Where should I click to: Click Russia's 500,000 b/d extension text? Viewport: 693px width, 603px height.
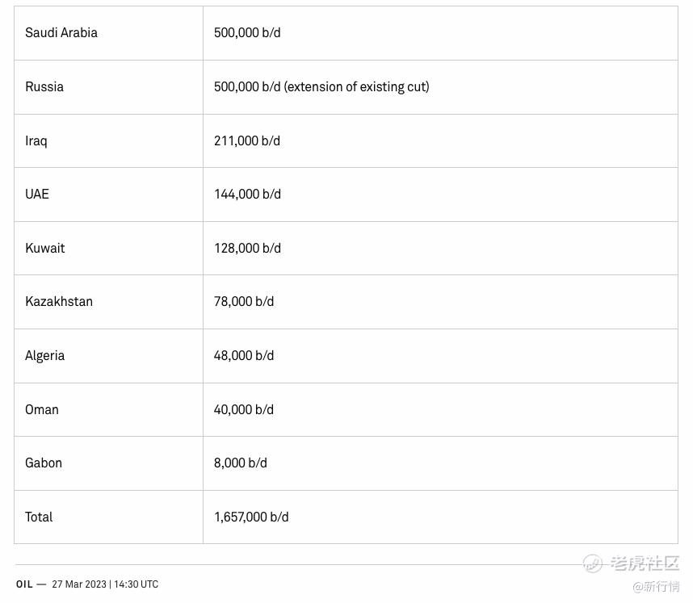point(321,86)
